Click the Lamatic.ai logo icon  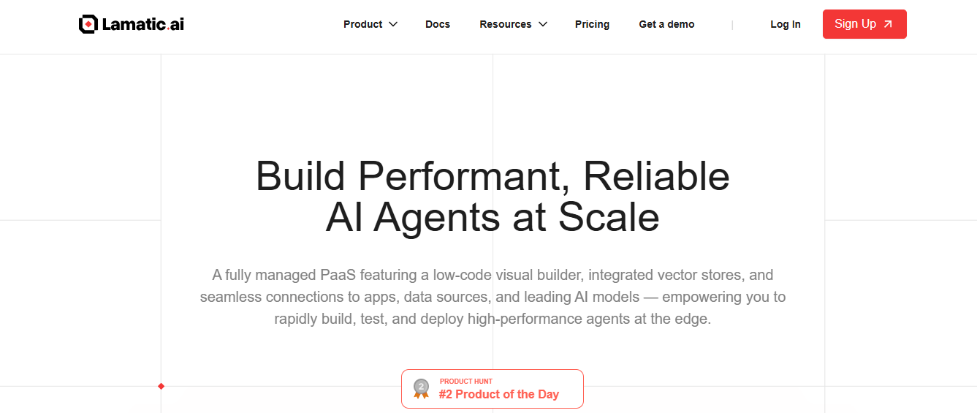88,24
